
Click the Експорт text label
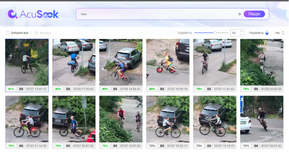click(46, 33)
